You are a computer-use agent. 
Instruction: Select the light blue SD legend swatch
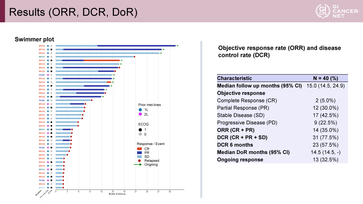click(139, 157)
